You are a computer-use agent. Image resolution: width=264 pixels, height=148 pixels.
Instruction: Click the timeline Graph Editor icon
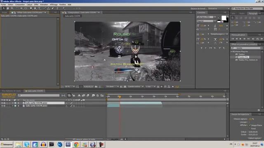tap(102, 95)
